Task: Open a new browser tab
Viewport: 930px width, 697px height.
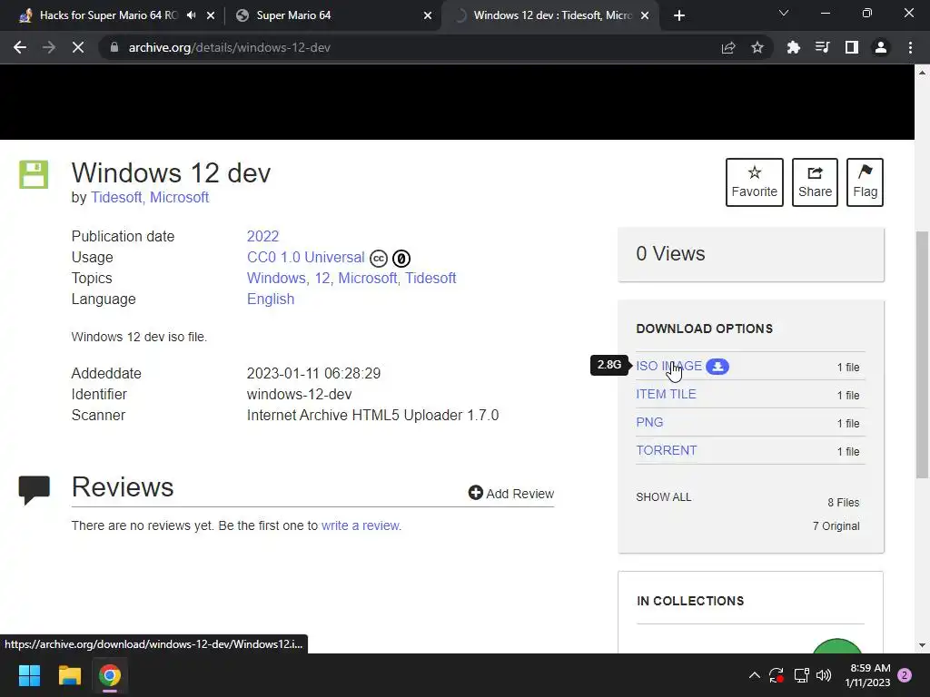Action: pyautogui.click(x=679, y=15)
